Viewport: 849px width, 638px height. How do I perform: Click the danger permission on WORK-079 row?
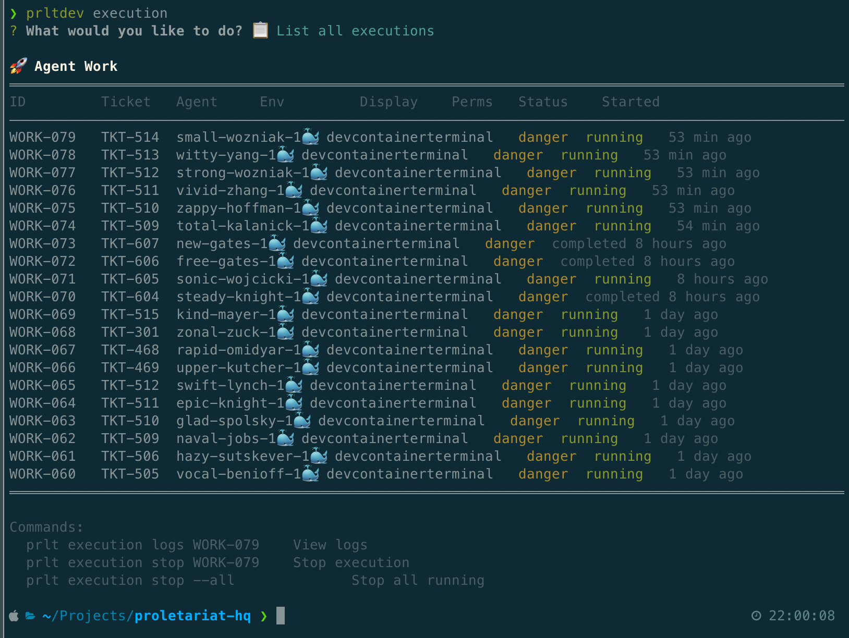(543, 137)
